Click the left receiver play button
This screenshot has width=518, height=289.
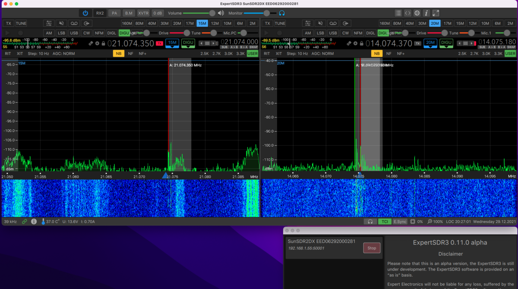(x=7, y=33)
